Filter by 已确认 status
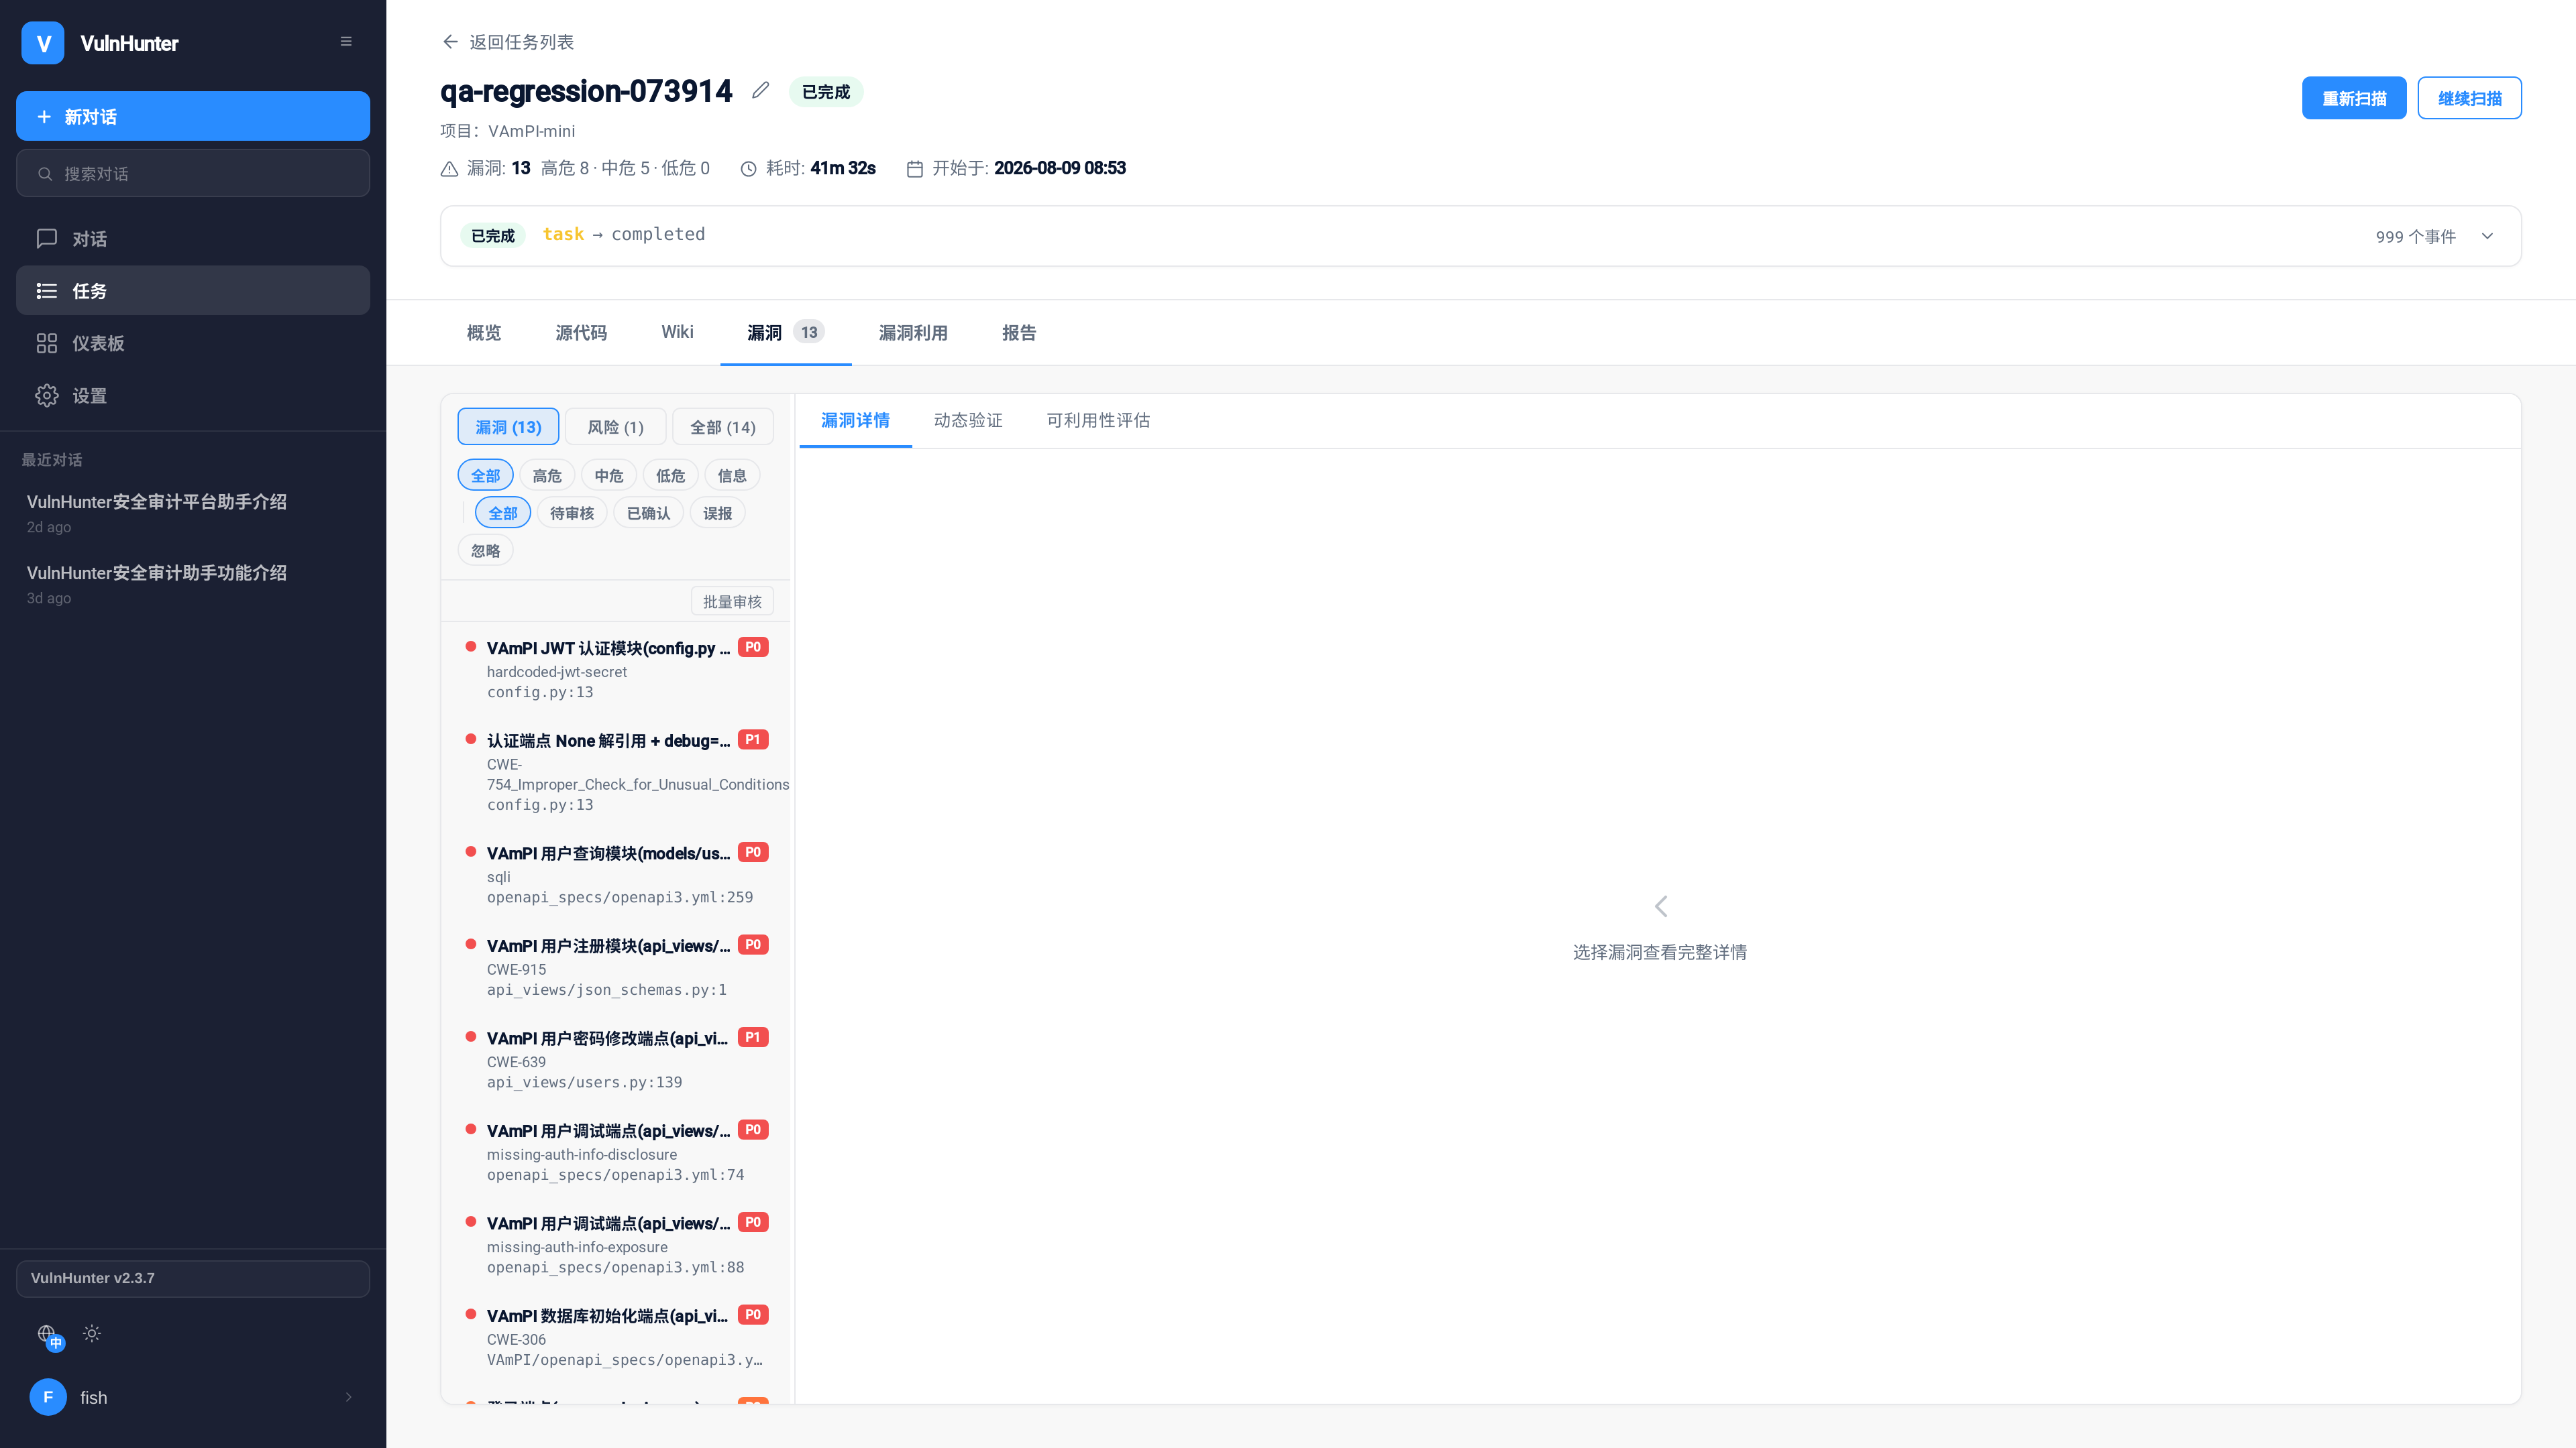Image resolution: width=2576 pixels, height=1448 pixels. [649, 513]
